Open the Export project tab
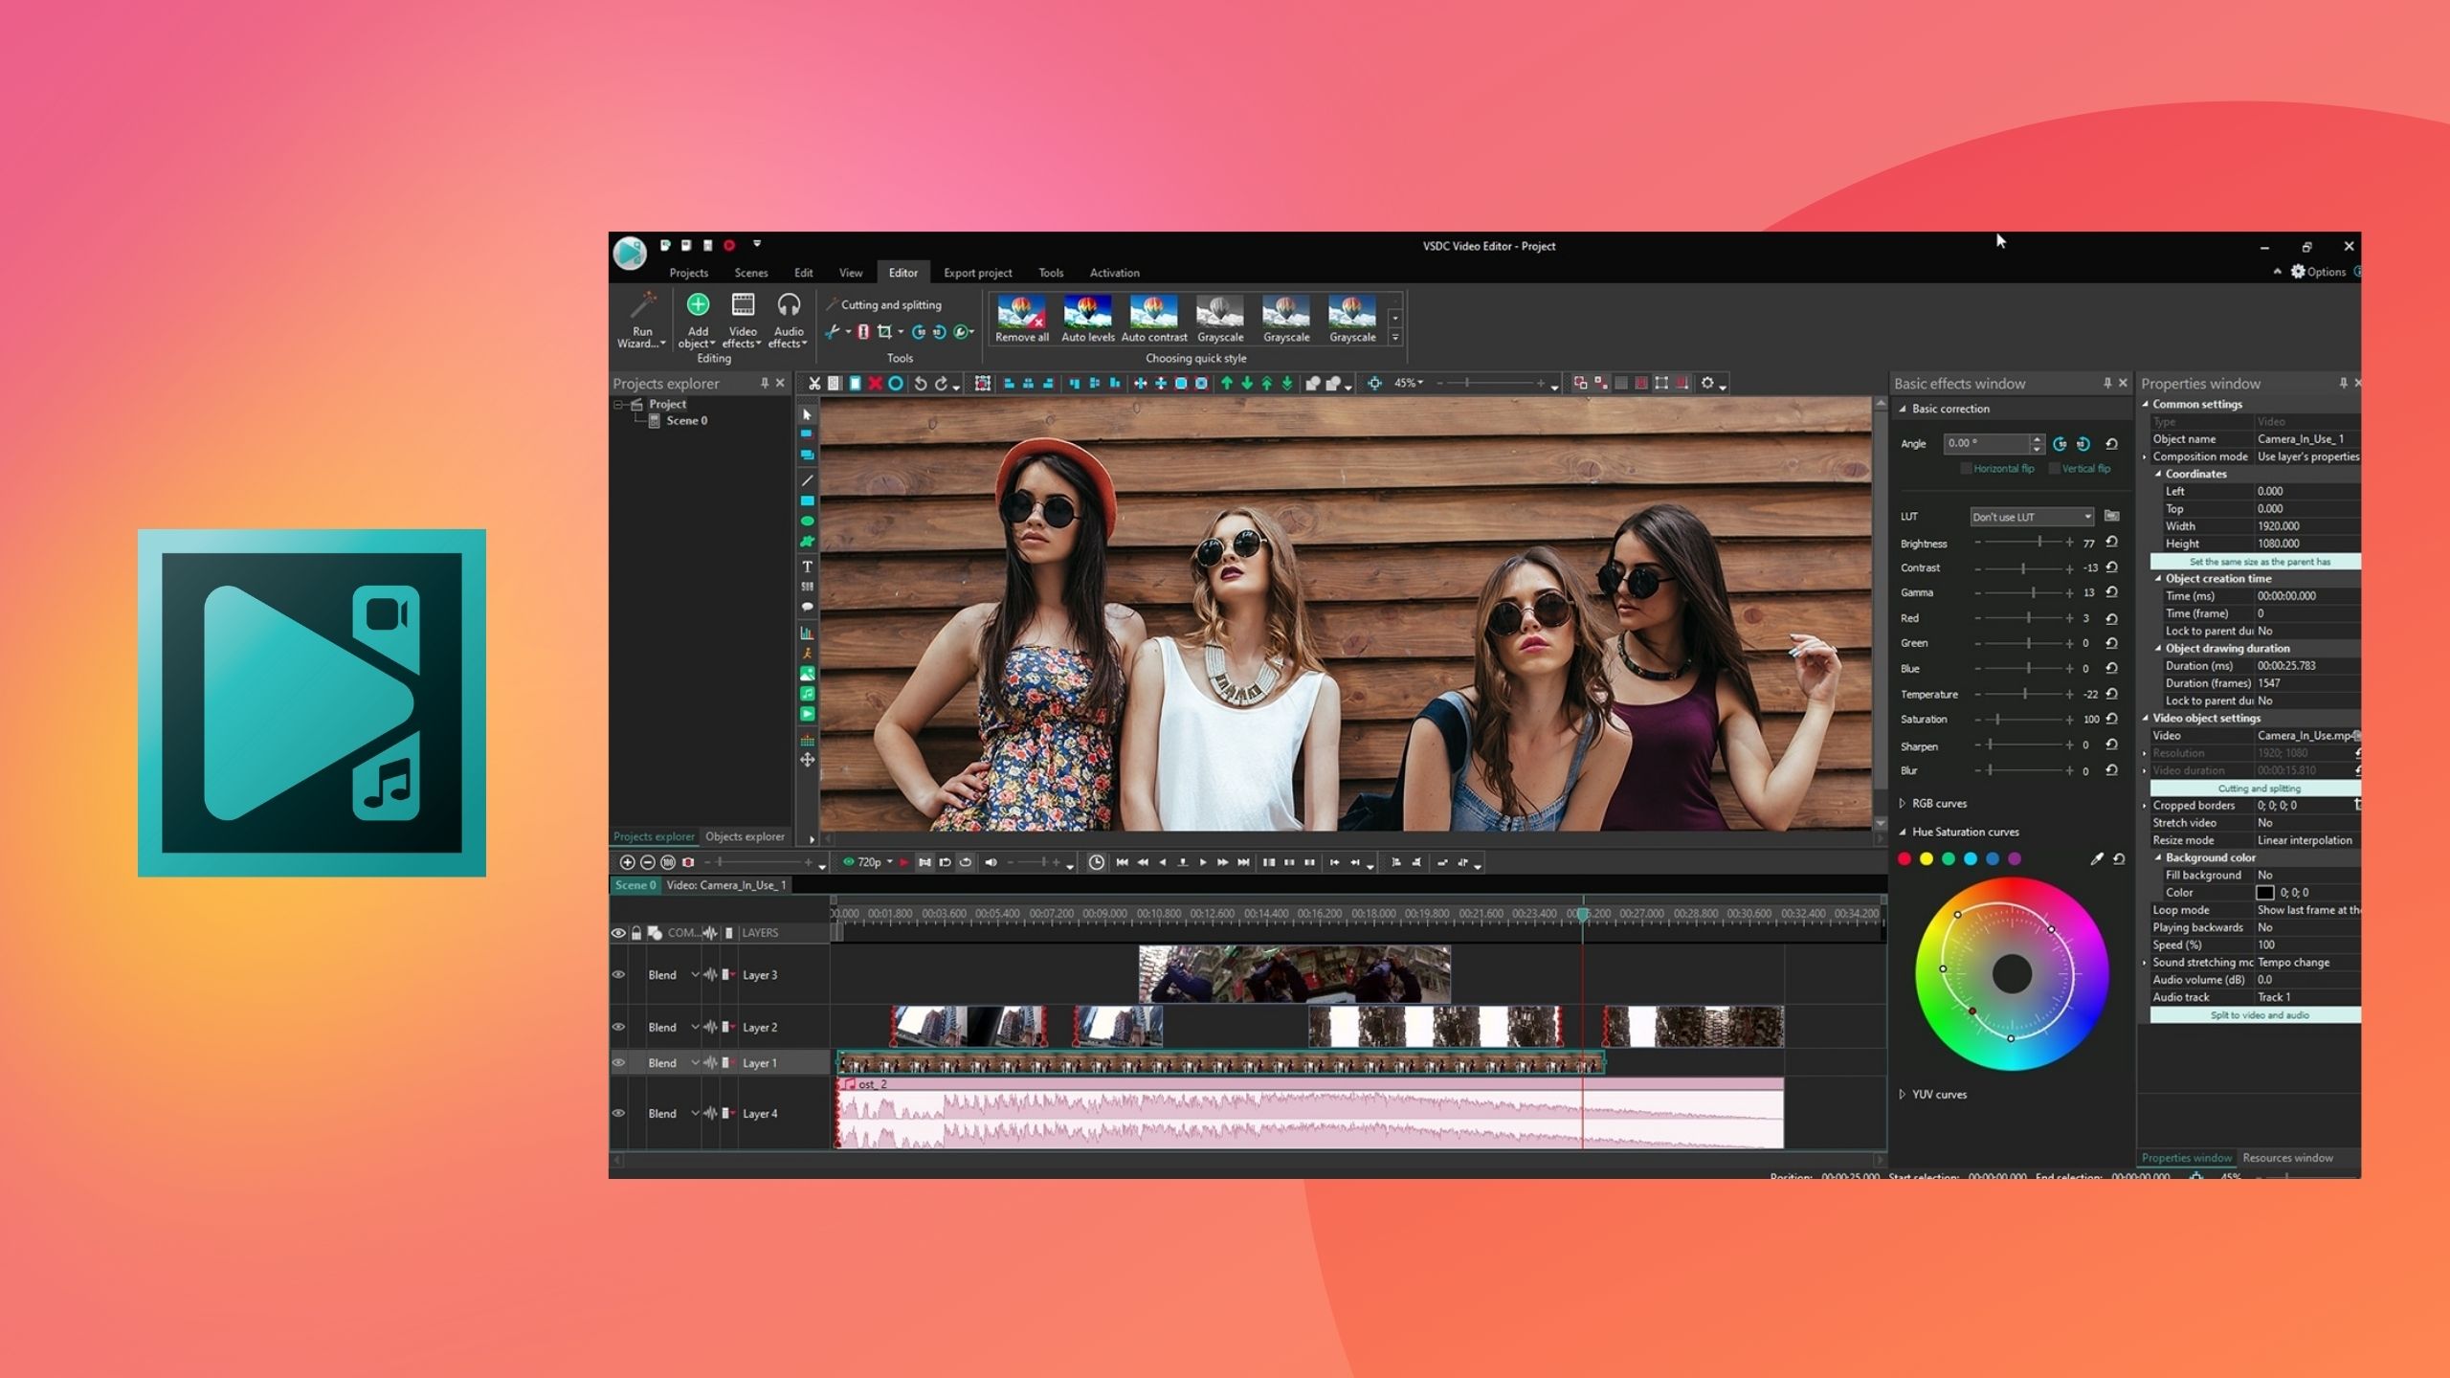 point(977,273)
